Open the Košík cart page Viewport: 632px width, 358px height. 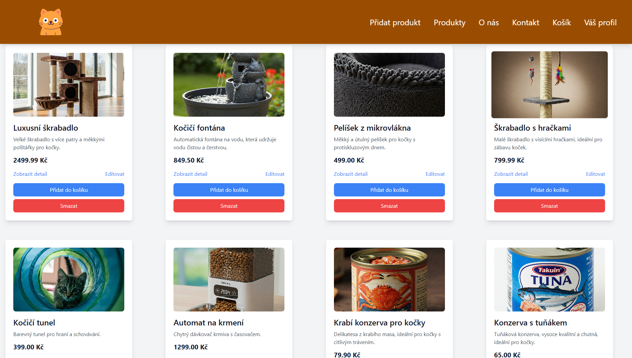562,23
